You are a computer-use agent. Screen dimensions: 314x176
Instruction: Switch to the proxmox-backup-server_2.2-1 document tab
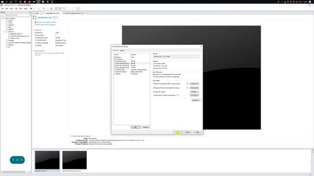[75, 13]
